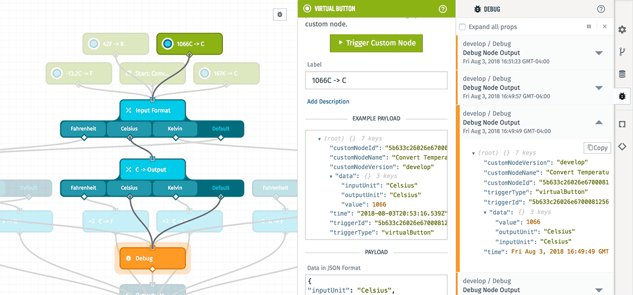
Task: Select Kelvin output of C -> Output
Action: (x=175, y=188)
